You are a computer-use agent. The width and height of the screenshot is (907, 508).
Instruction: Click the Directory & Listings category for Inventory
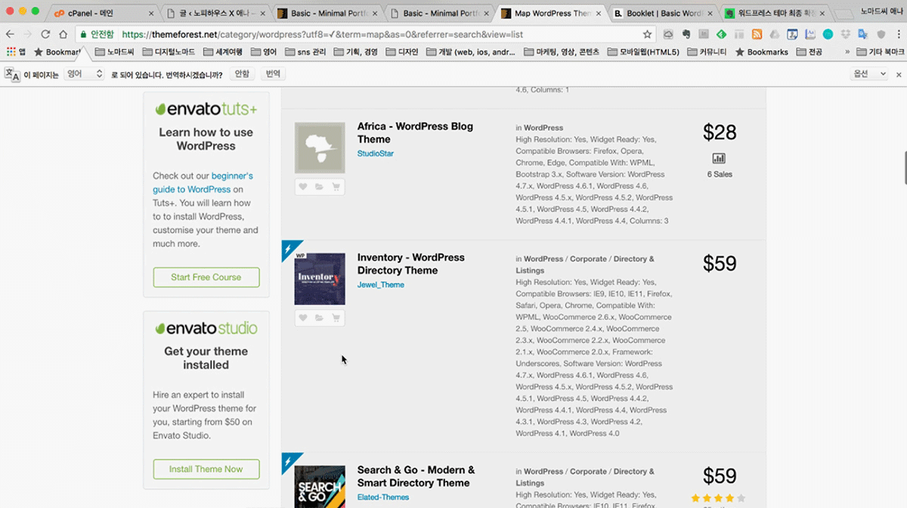[x=585, y=264]
